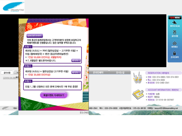This screenshot has width=182, height=136.
Task: Open online reservation lock icon
Action: [x=174, y=53]
